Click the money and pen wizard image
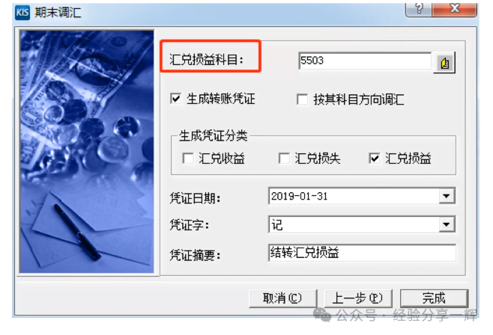This screenshot has height=335, width=493. [87, 152]
